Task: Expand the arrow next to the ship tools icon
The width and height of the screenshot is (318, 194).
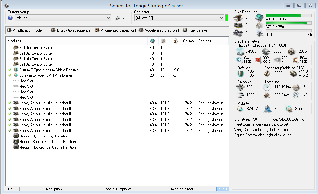Action: (x=124, y=18)
